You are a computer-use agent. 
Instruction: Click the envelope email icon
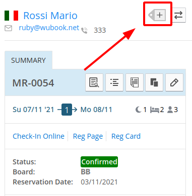(8, 28)
